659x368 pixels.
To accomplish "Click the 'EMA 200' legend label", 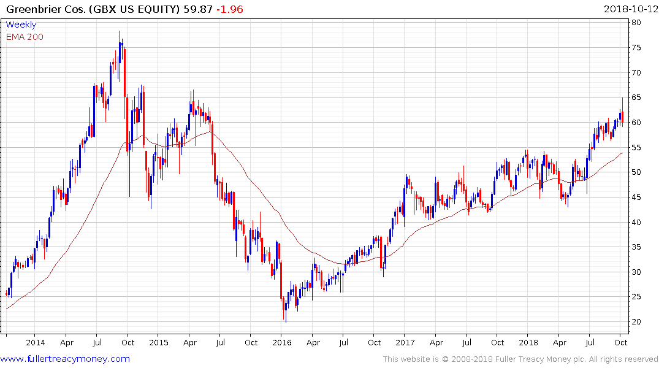I will (x=25, y=37).
